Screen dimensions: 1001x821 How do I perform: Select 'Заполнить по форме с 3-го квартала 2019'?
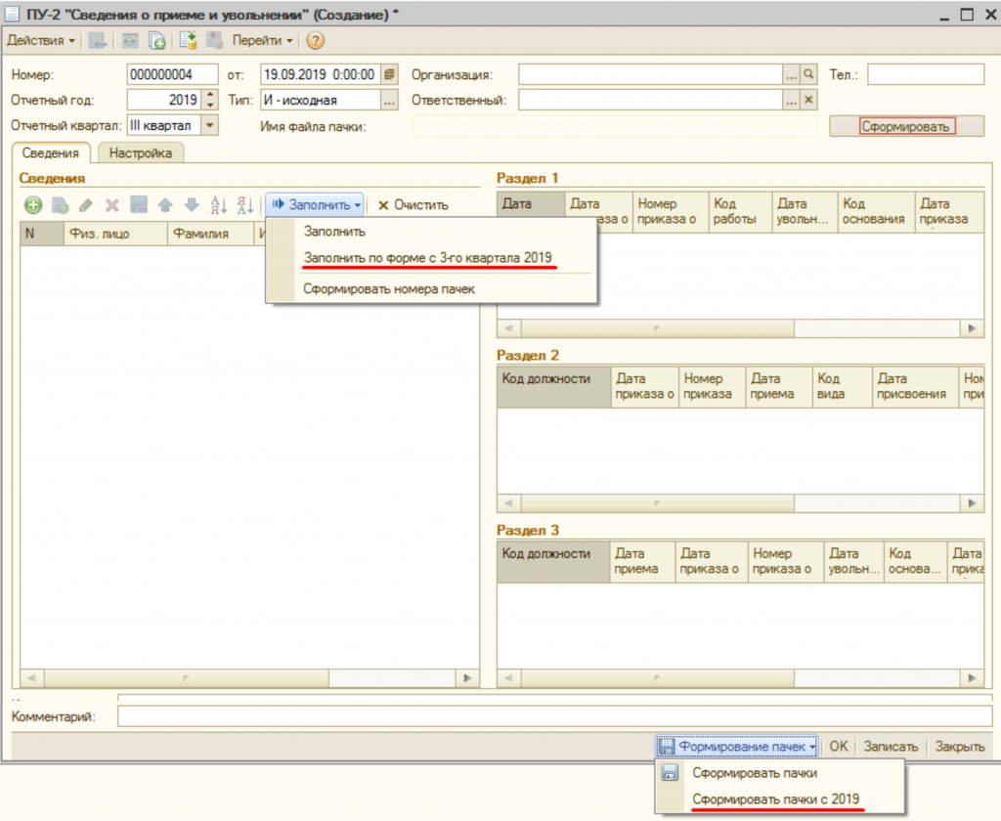pos(428,258)
